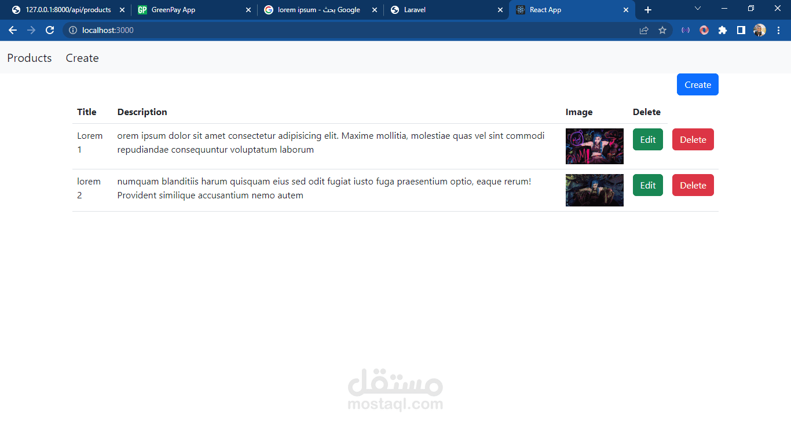
Task: Toggle the browser side panel icon
Action: click(x=741, y=30)
